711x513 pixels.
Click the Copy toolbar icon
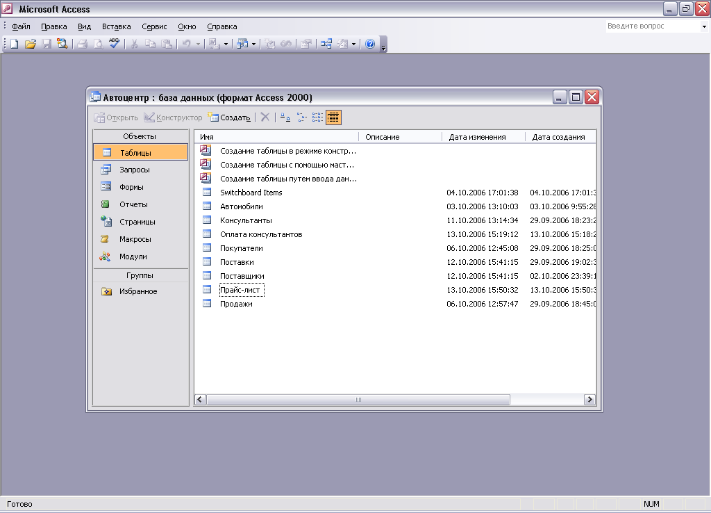(150, 44)
